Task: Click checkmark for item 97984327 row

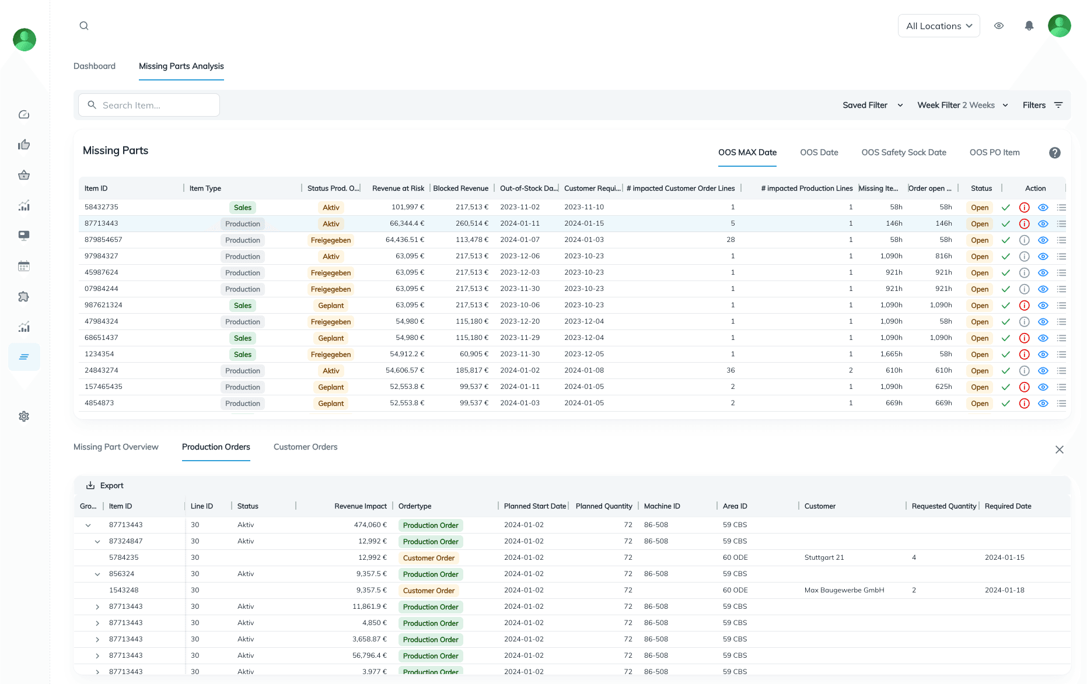Action: point(1005,257)
